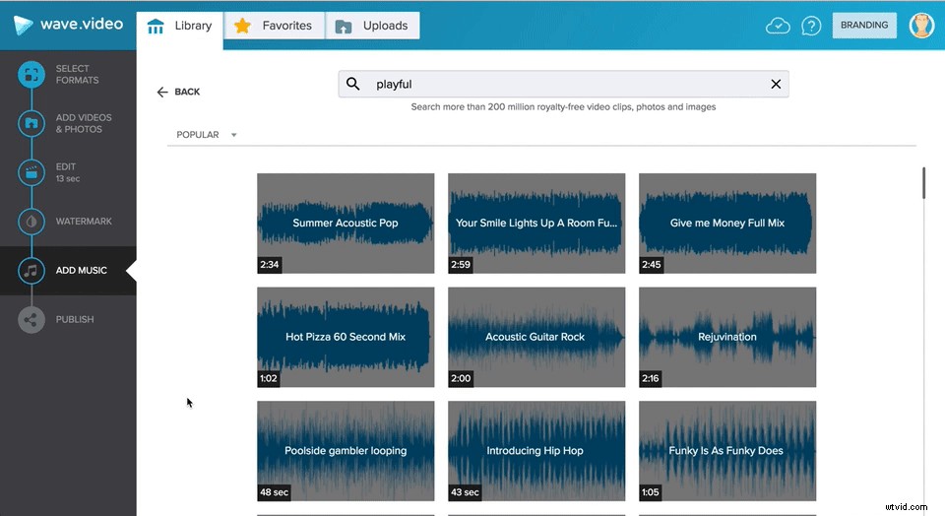945x516 pixels.
Task: Select the Poolside gambler looping track
Action: tap(346, 451)
